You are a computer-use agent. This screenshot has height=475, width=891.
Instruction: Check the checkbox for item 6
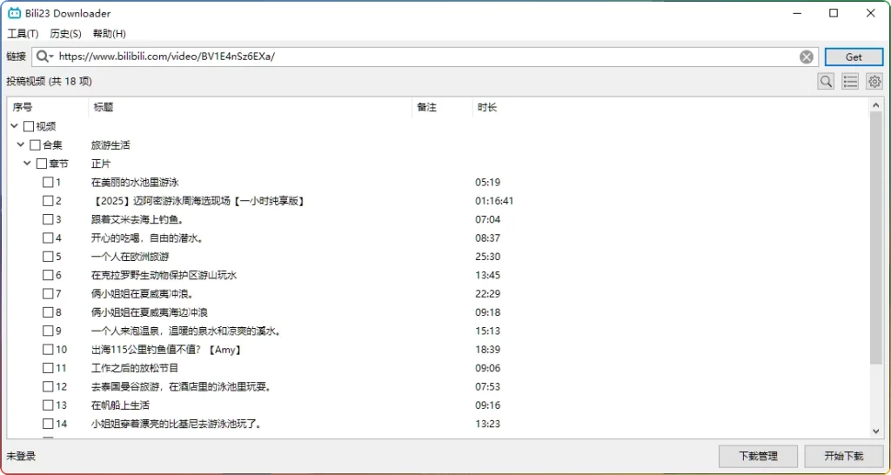[49, 275]
